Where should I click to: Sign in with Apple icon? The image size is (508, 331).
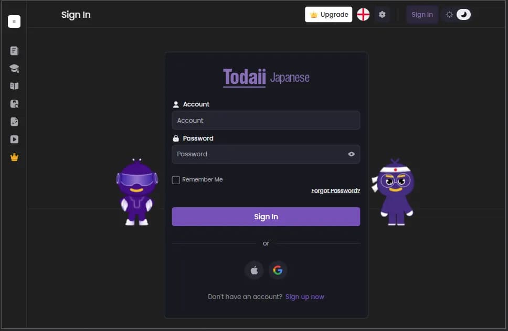click(x=255, y=270)
